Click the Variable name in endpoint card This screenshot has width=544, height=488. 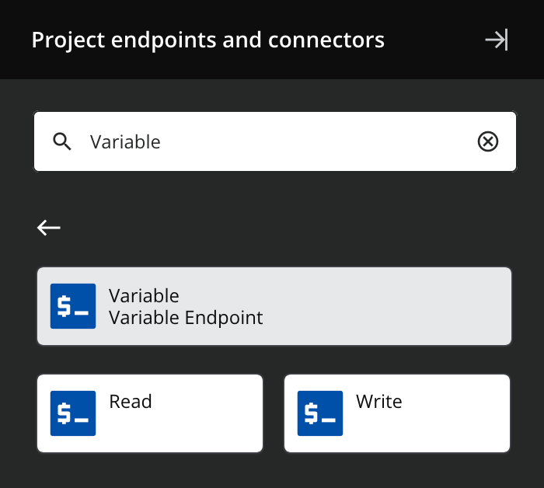[x=144, y=296]
